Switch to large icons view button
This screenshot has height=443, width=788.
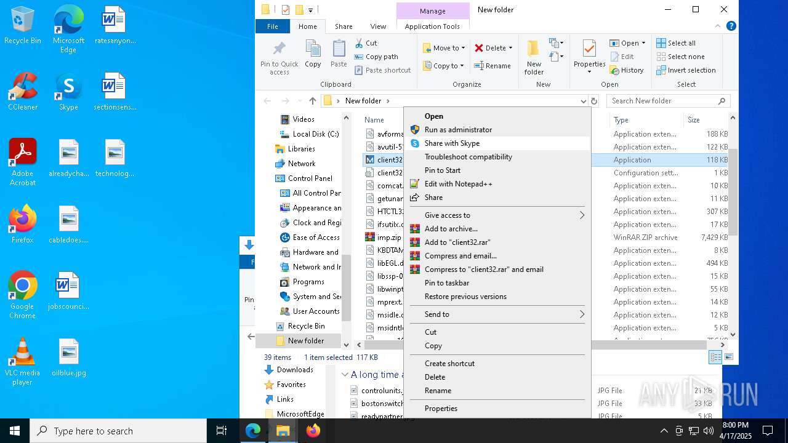729,357
